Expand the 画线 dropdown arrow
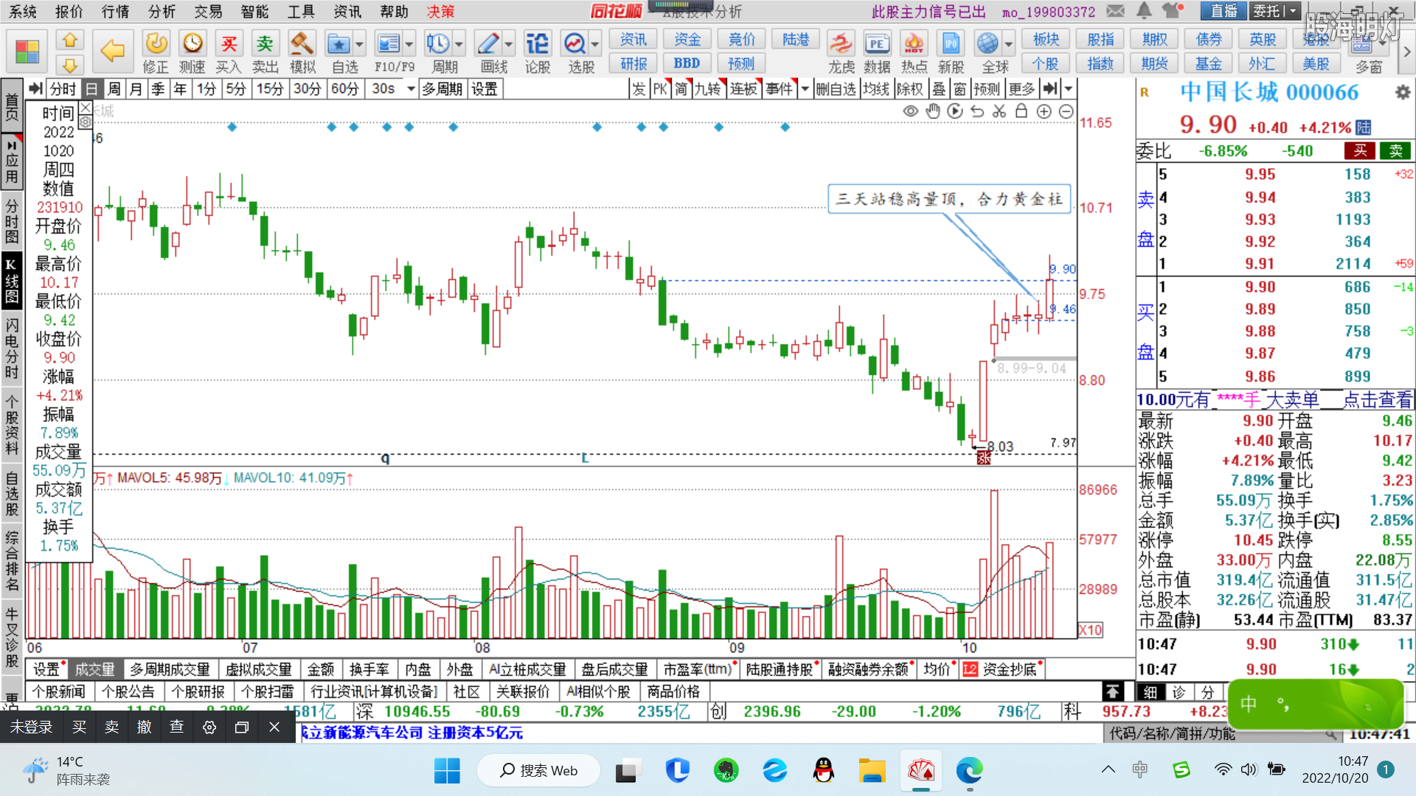This screenshot has width=1416, height=796. point(509,44)
